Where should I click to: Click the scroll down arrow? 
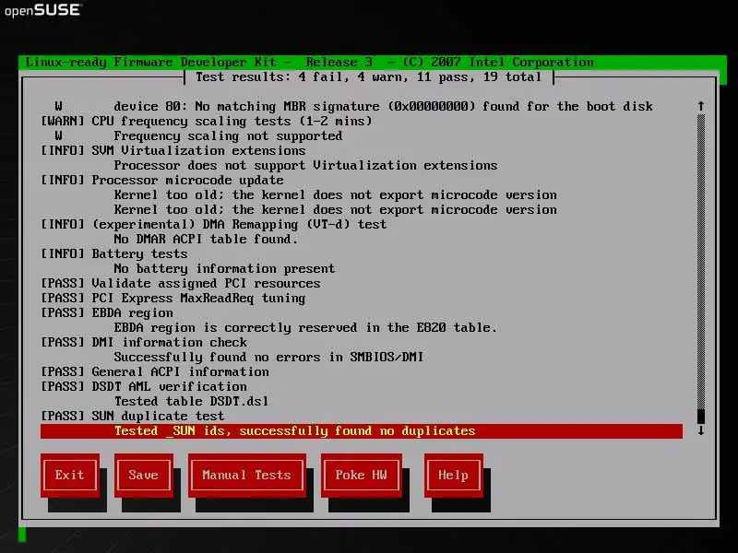pos(701,430)
